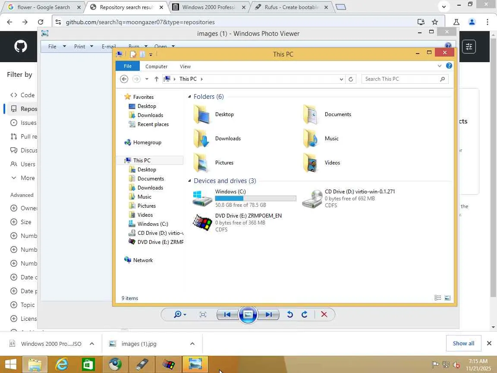The width and height of the screenshot is (497, 373).
Task: Open Chrome tab search dropdown
Action: tap(444, 6)
